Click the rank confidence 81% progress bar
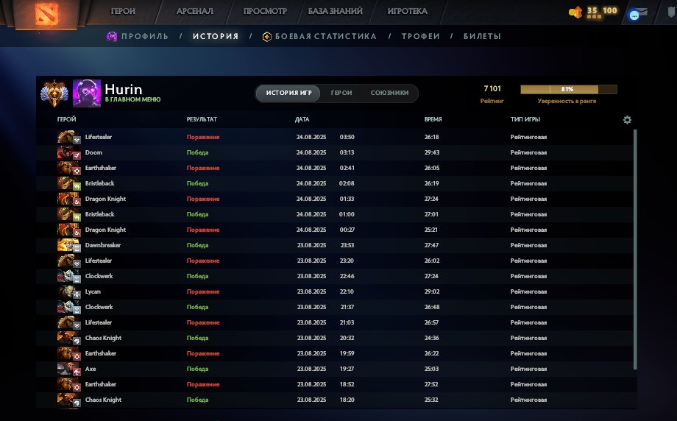 coord(568,90)
